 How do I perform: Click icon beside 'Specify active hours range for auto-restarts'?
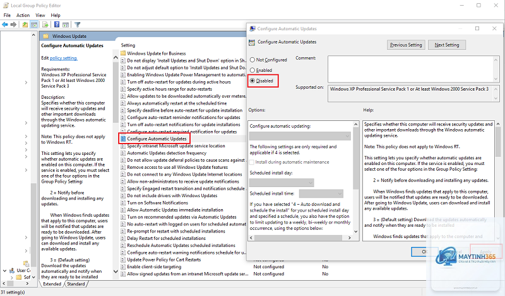pyautogui.click(x=123, y=89)
